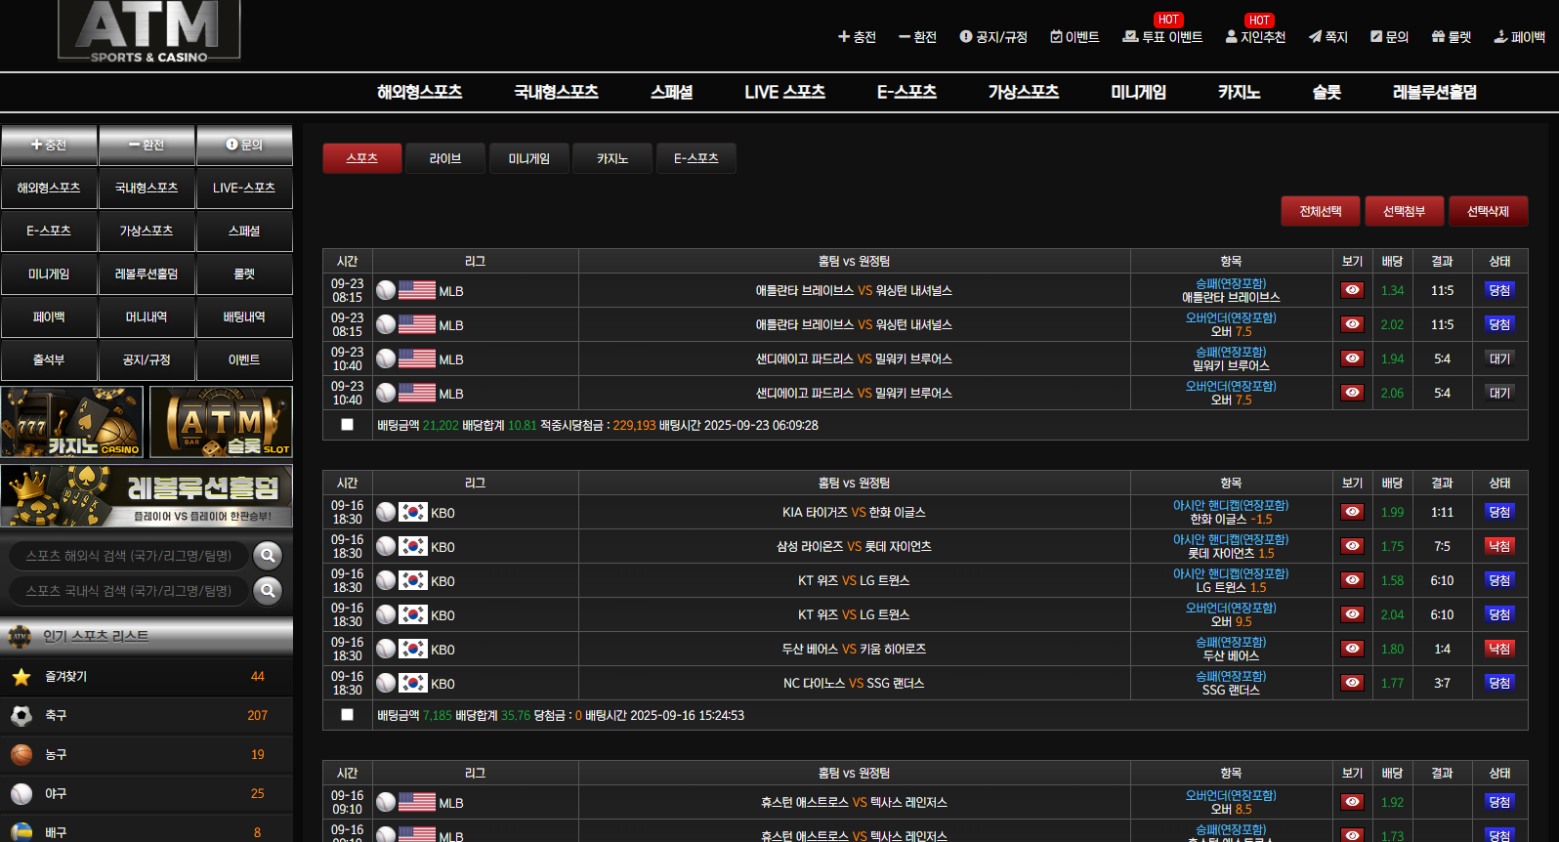Click the 레볼루션홀덤 banner image
The image size is (1559, 842).
click(147, 495)
